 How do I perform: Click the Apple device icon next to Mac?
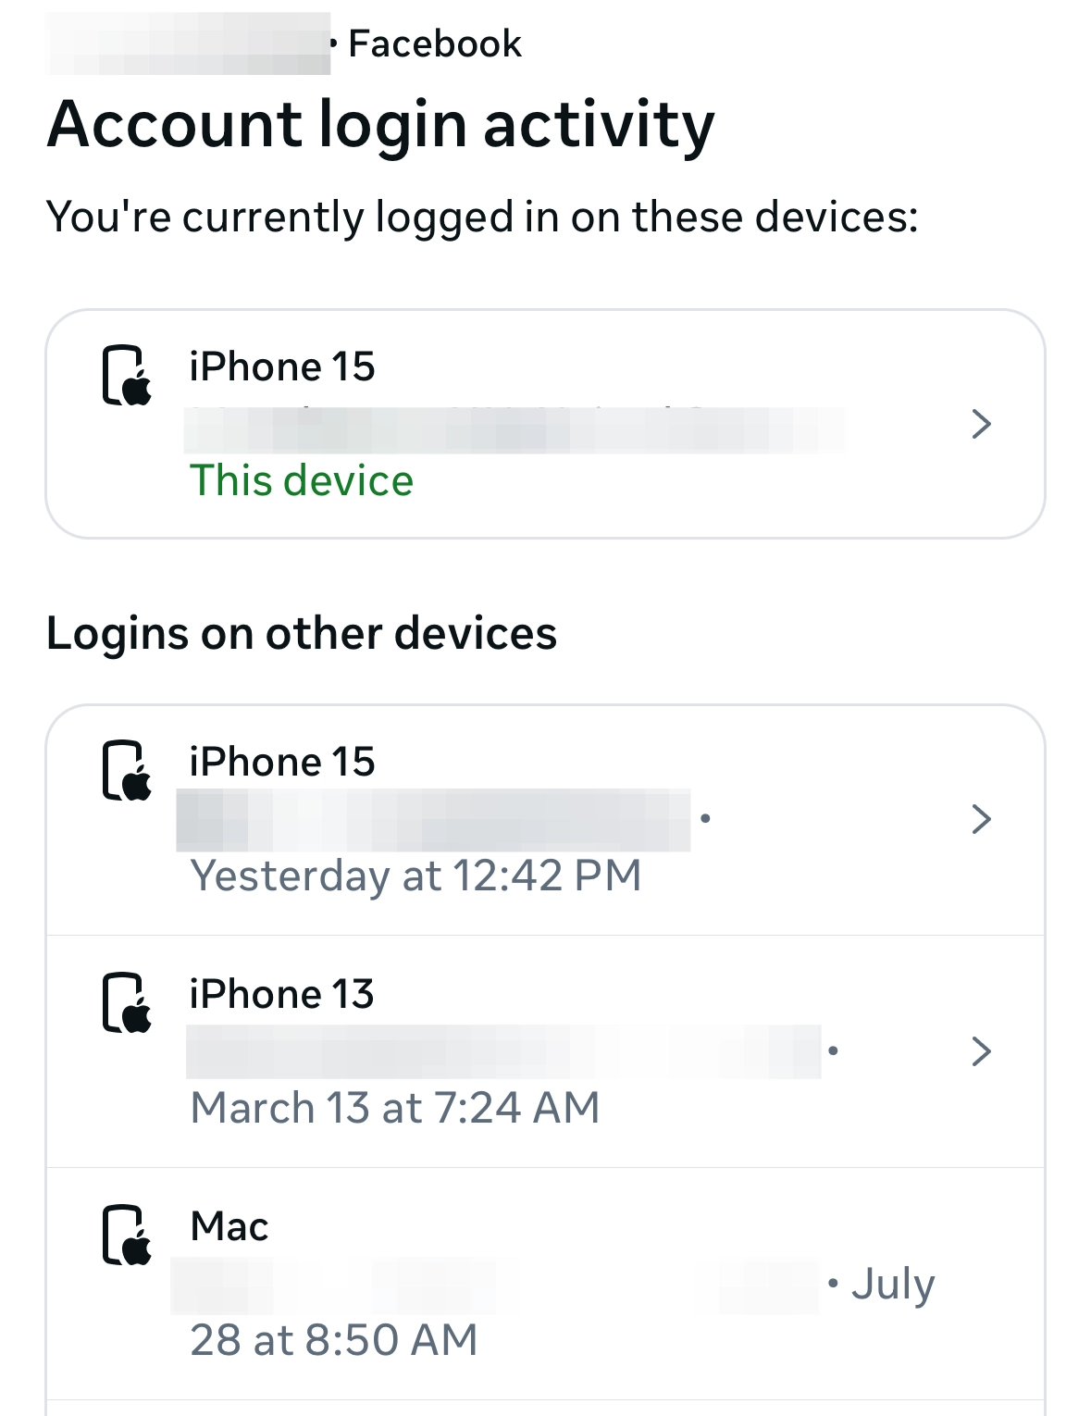[x=126, y=1236]
